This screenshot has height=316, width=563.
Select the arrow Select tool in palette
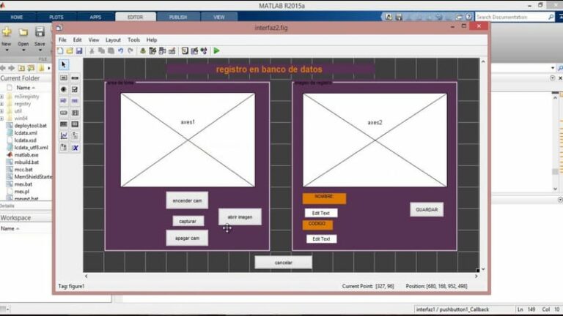point(64,64)
